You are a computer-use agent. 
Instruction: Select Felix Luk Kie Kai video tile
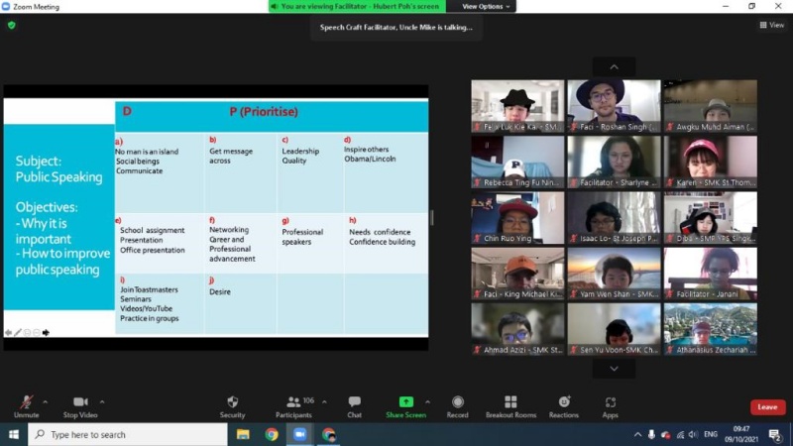[517, 106]
